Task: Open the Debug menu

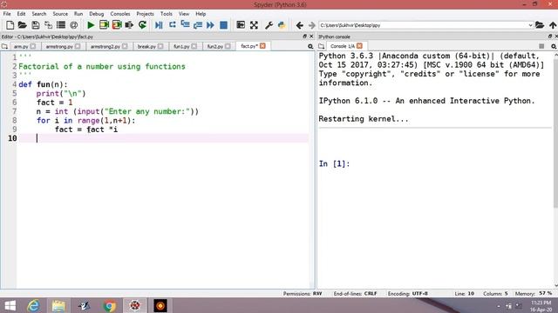Action: [97, 14]
